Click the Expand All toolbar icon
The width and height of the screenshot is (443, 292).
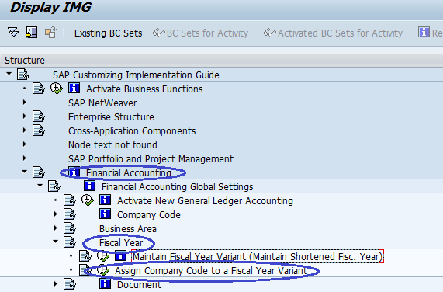tap(13, 33)
